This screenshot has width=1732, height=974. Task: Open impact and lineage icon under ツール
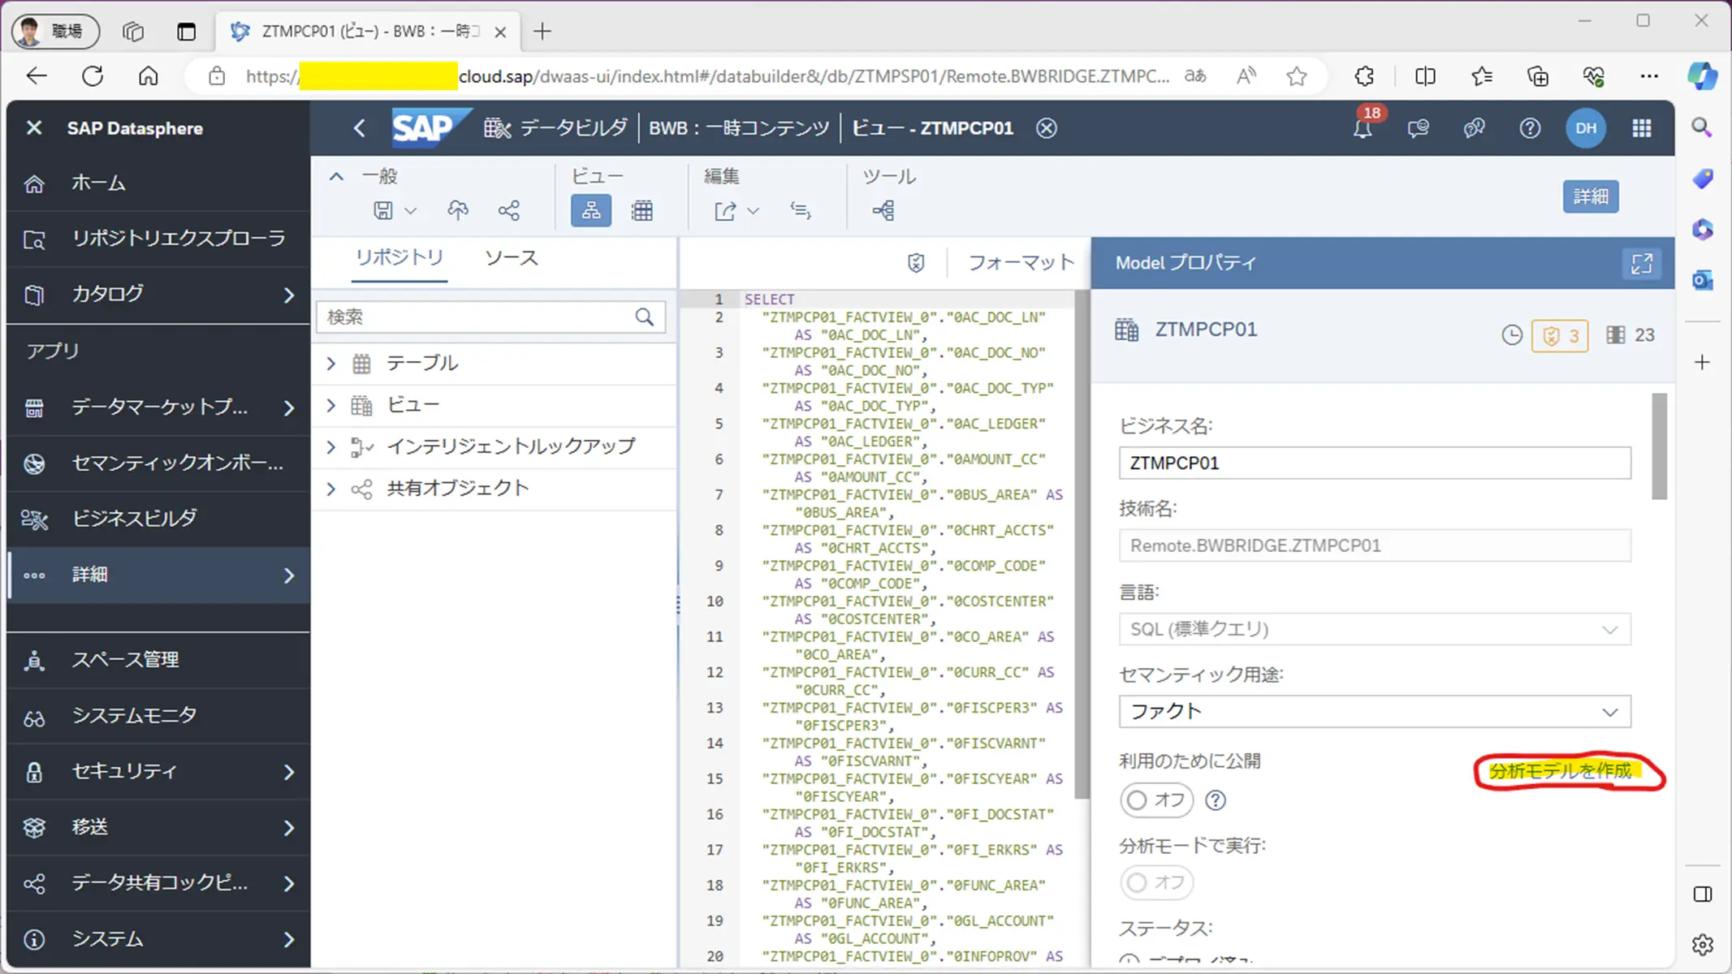pyautogui.click(x=883, y=211)
